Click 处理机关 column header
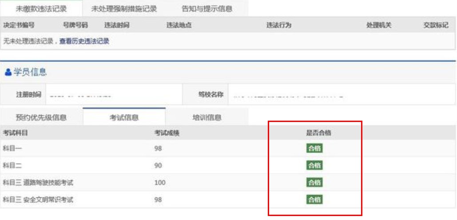 click(378, 25)
